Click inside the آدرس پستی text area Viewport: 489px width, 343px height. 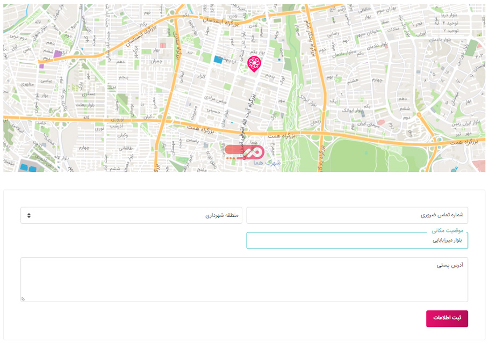pos(244,279)
